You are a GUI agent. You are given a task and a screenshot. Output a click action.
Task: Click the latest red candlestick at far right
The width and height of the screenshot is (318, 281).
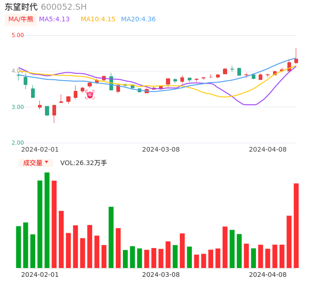296,60
